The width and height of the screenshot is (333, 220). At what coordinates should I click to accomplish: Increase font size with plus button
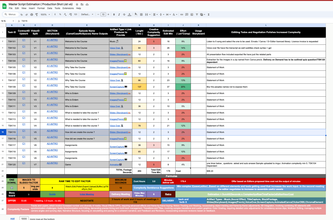[108, 14]
